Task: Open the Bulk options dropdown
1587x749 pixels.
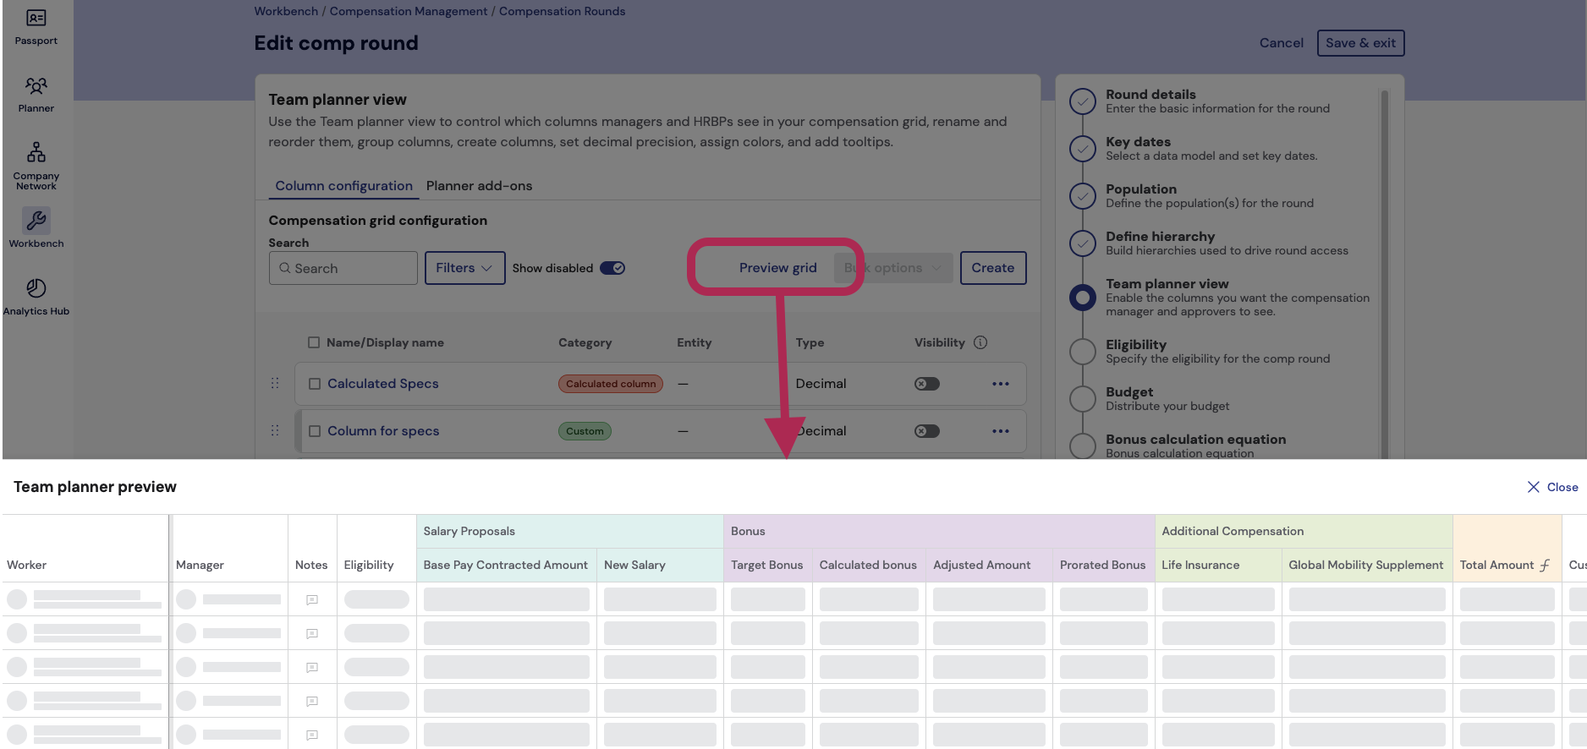Action: (892, 268)
